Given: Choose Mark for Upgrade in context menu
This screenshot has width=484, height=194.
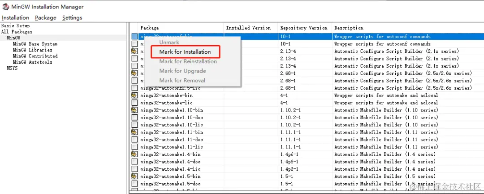Looking at the screenshot, I should click(x=182, y=71).
